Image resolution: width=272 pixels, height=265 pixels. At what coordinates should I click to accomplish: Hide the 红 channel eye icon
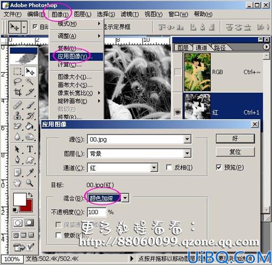(178, 112)
